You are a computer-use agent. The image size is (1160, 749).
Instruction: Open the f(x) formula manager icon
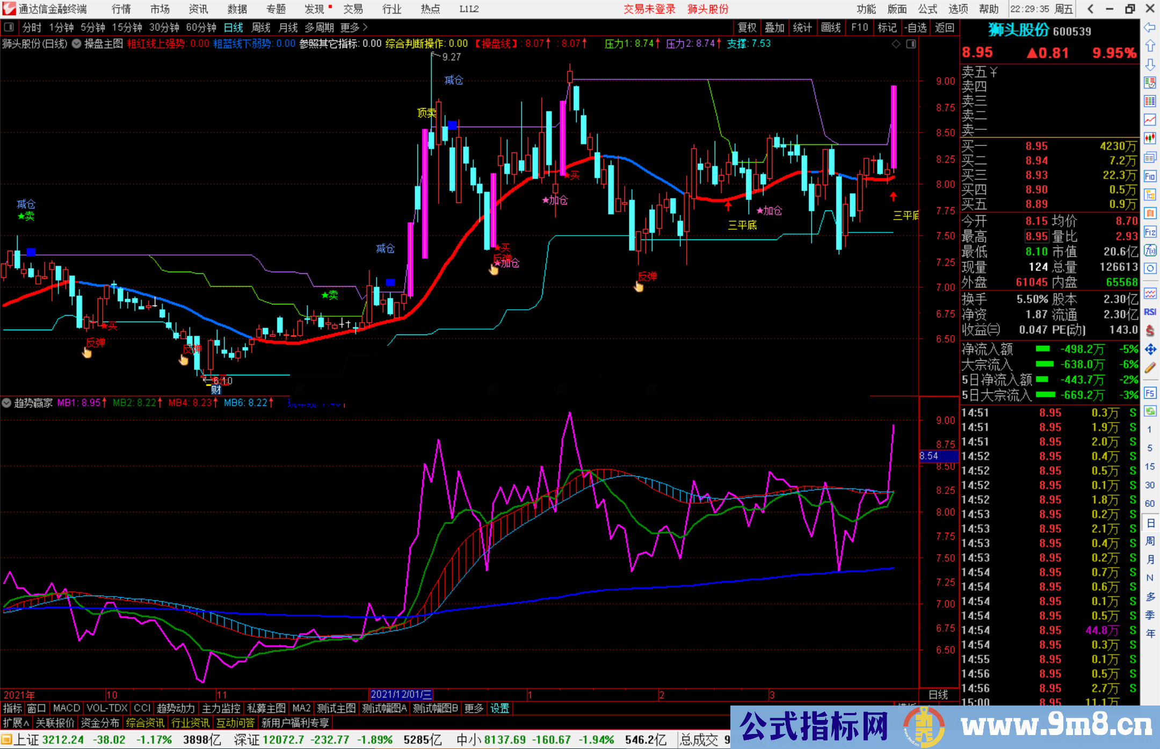point(1150,250)
